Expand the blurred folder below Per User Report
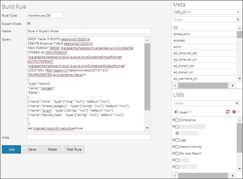 click(174, 160)
